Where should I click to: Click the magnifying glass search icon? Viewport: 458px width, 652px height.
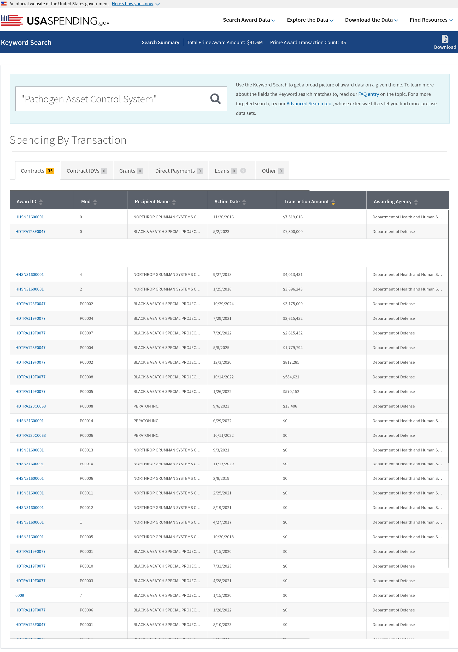(x=215, y=99)
